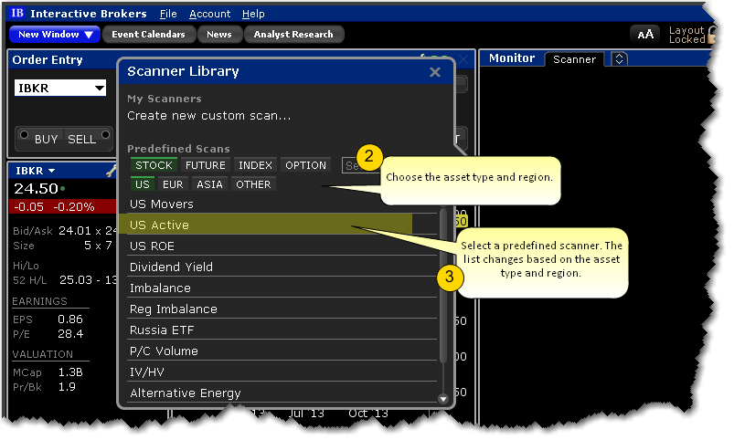Click the wrench configure icon in quote panel

[111, 171]
